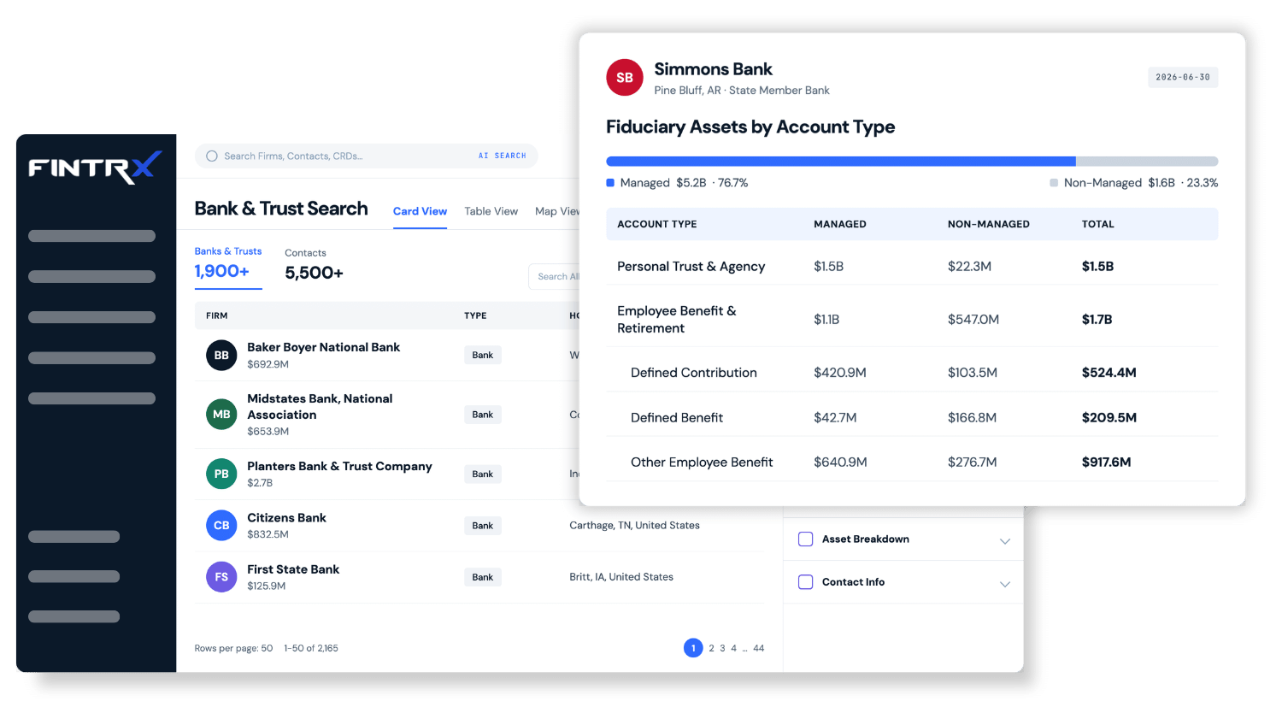The image size is (1282, 707).
Task: Click the Bank tag in Citizens Bank row
Action: point(483,526)
